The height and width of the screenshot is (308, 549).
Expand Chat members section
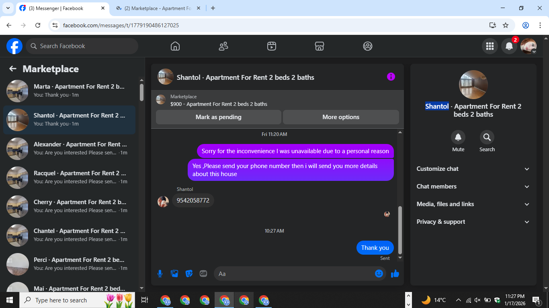(473, 186)
